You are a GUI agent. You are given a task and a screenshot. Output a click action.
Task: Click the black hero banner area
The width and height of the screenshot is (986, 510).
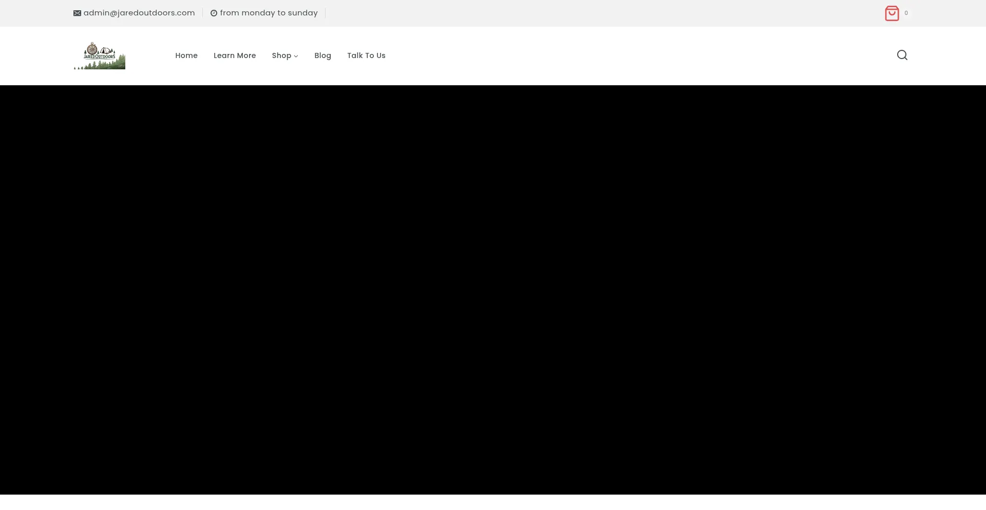click(493, 290)
